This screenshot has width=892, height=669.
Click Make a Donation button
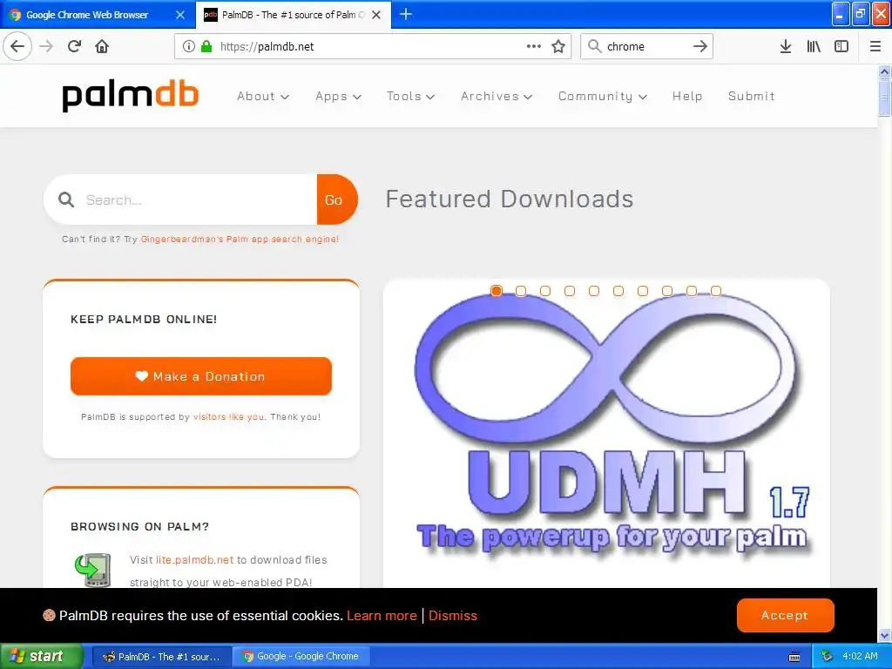click(x=201, y=376)
